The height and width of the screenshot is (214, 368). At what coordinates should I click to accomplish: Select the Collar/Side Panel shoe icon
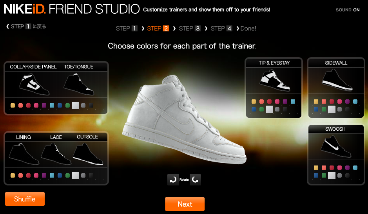click(x=34, y=85)
